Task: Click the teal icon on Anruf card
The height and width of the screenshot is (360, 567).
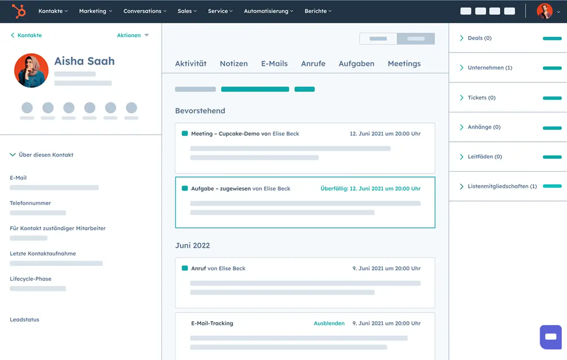Action: 185,268
